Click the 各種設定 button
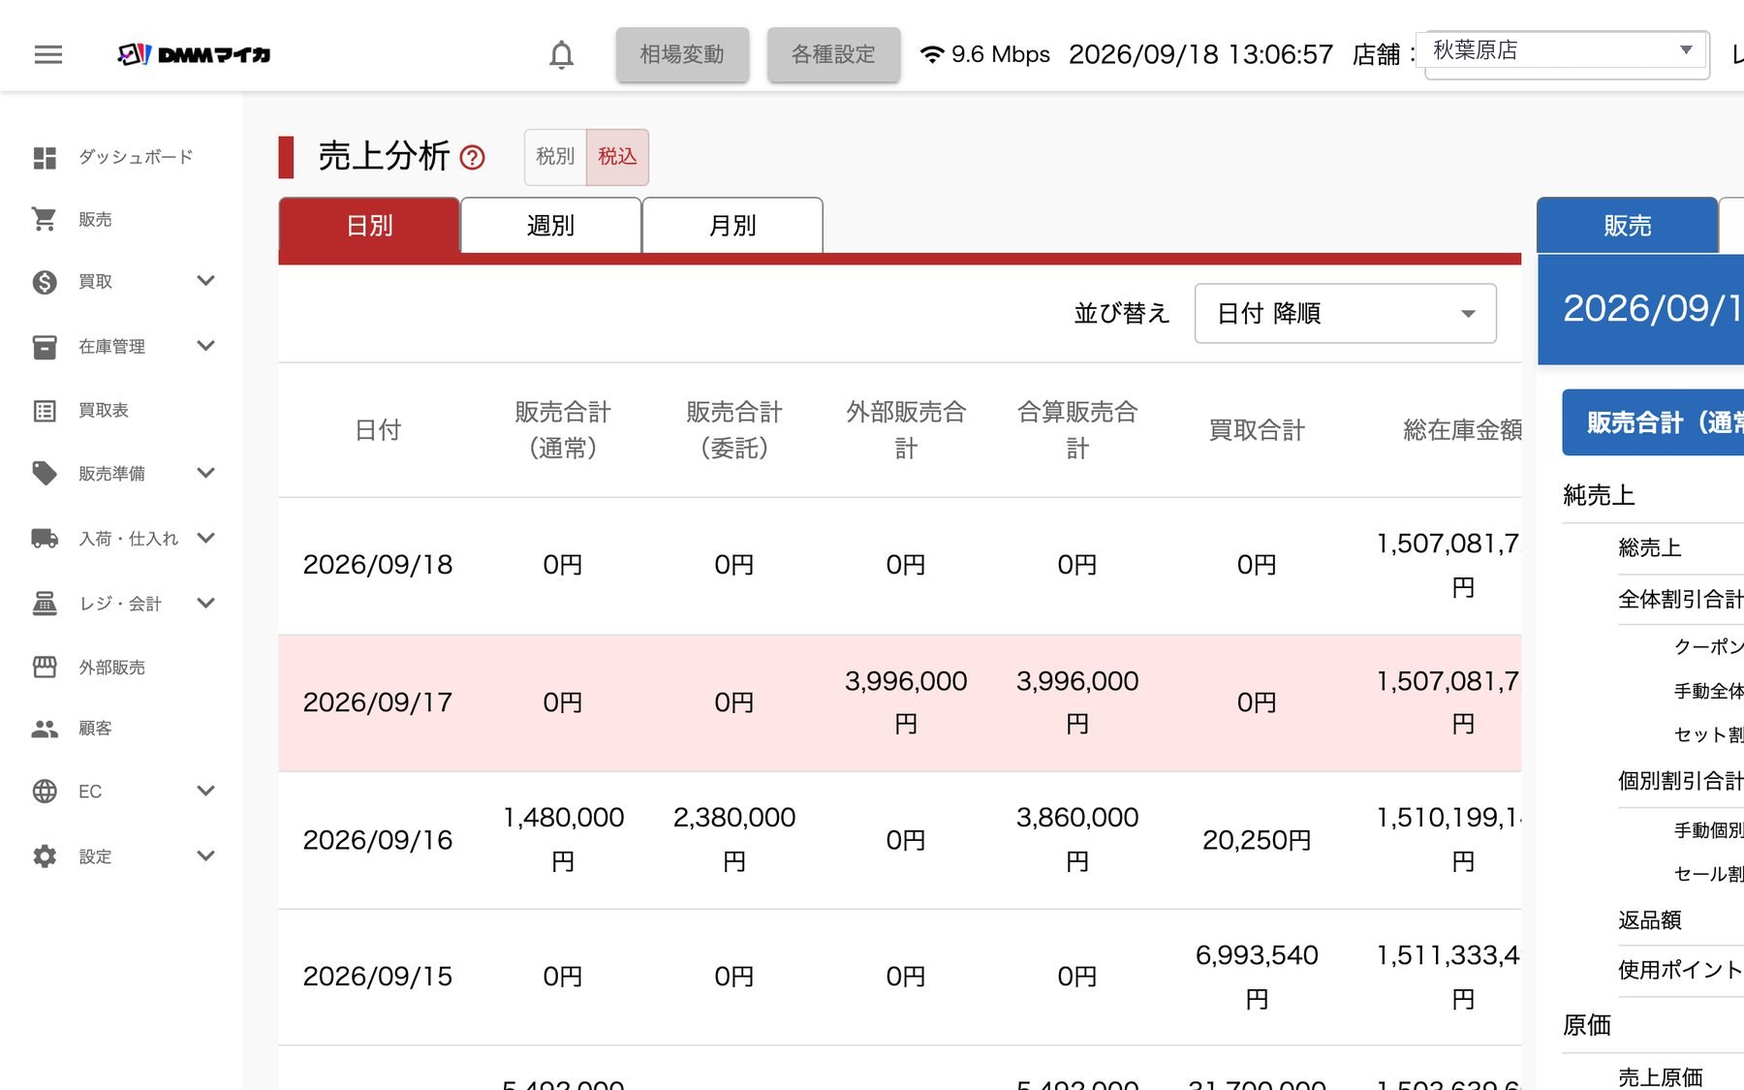This screenshot has width=1744, height=1090. (833, 54)
